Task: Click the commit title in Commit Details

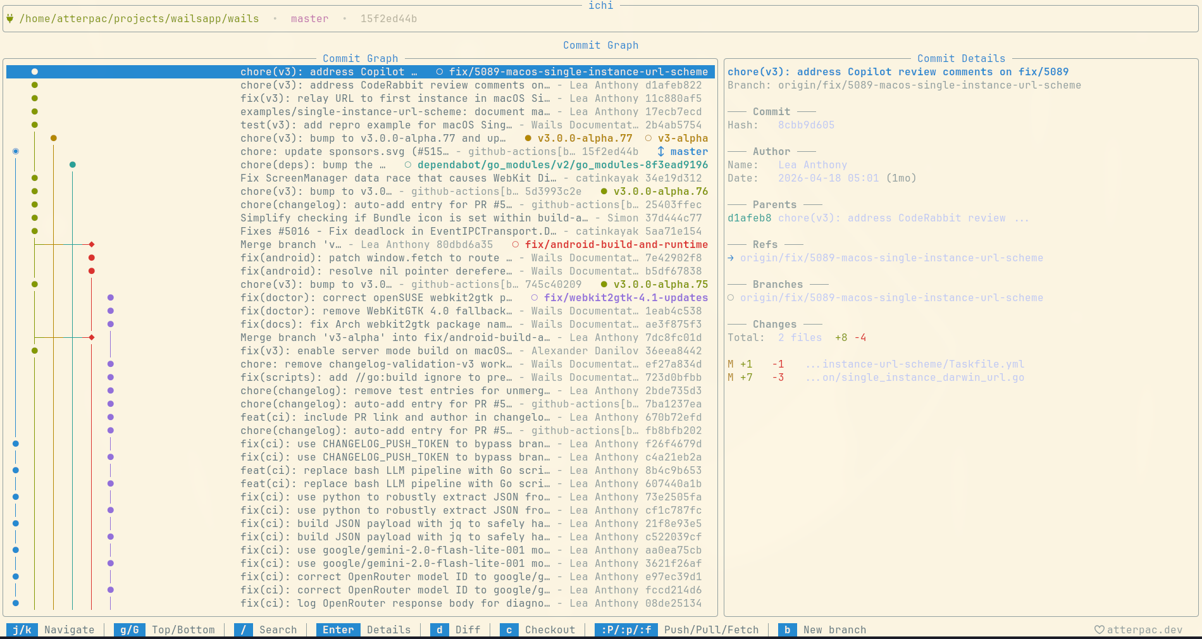Action: [898, 71]
